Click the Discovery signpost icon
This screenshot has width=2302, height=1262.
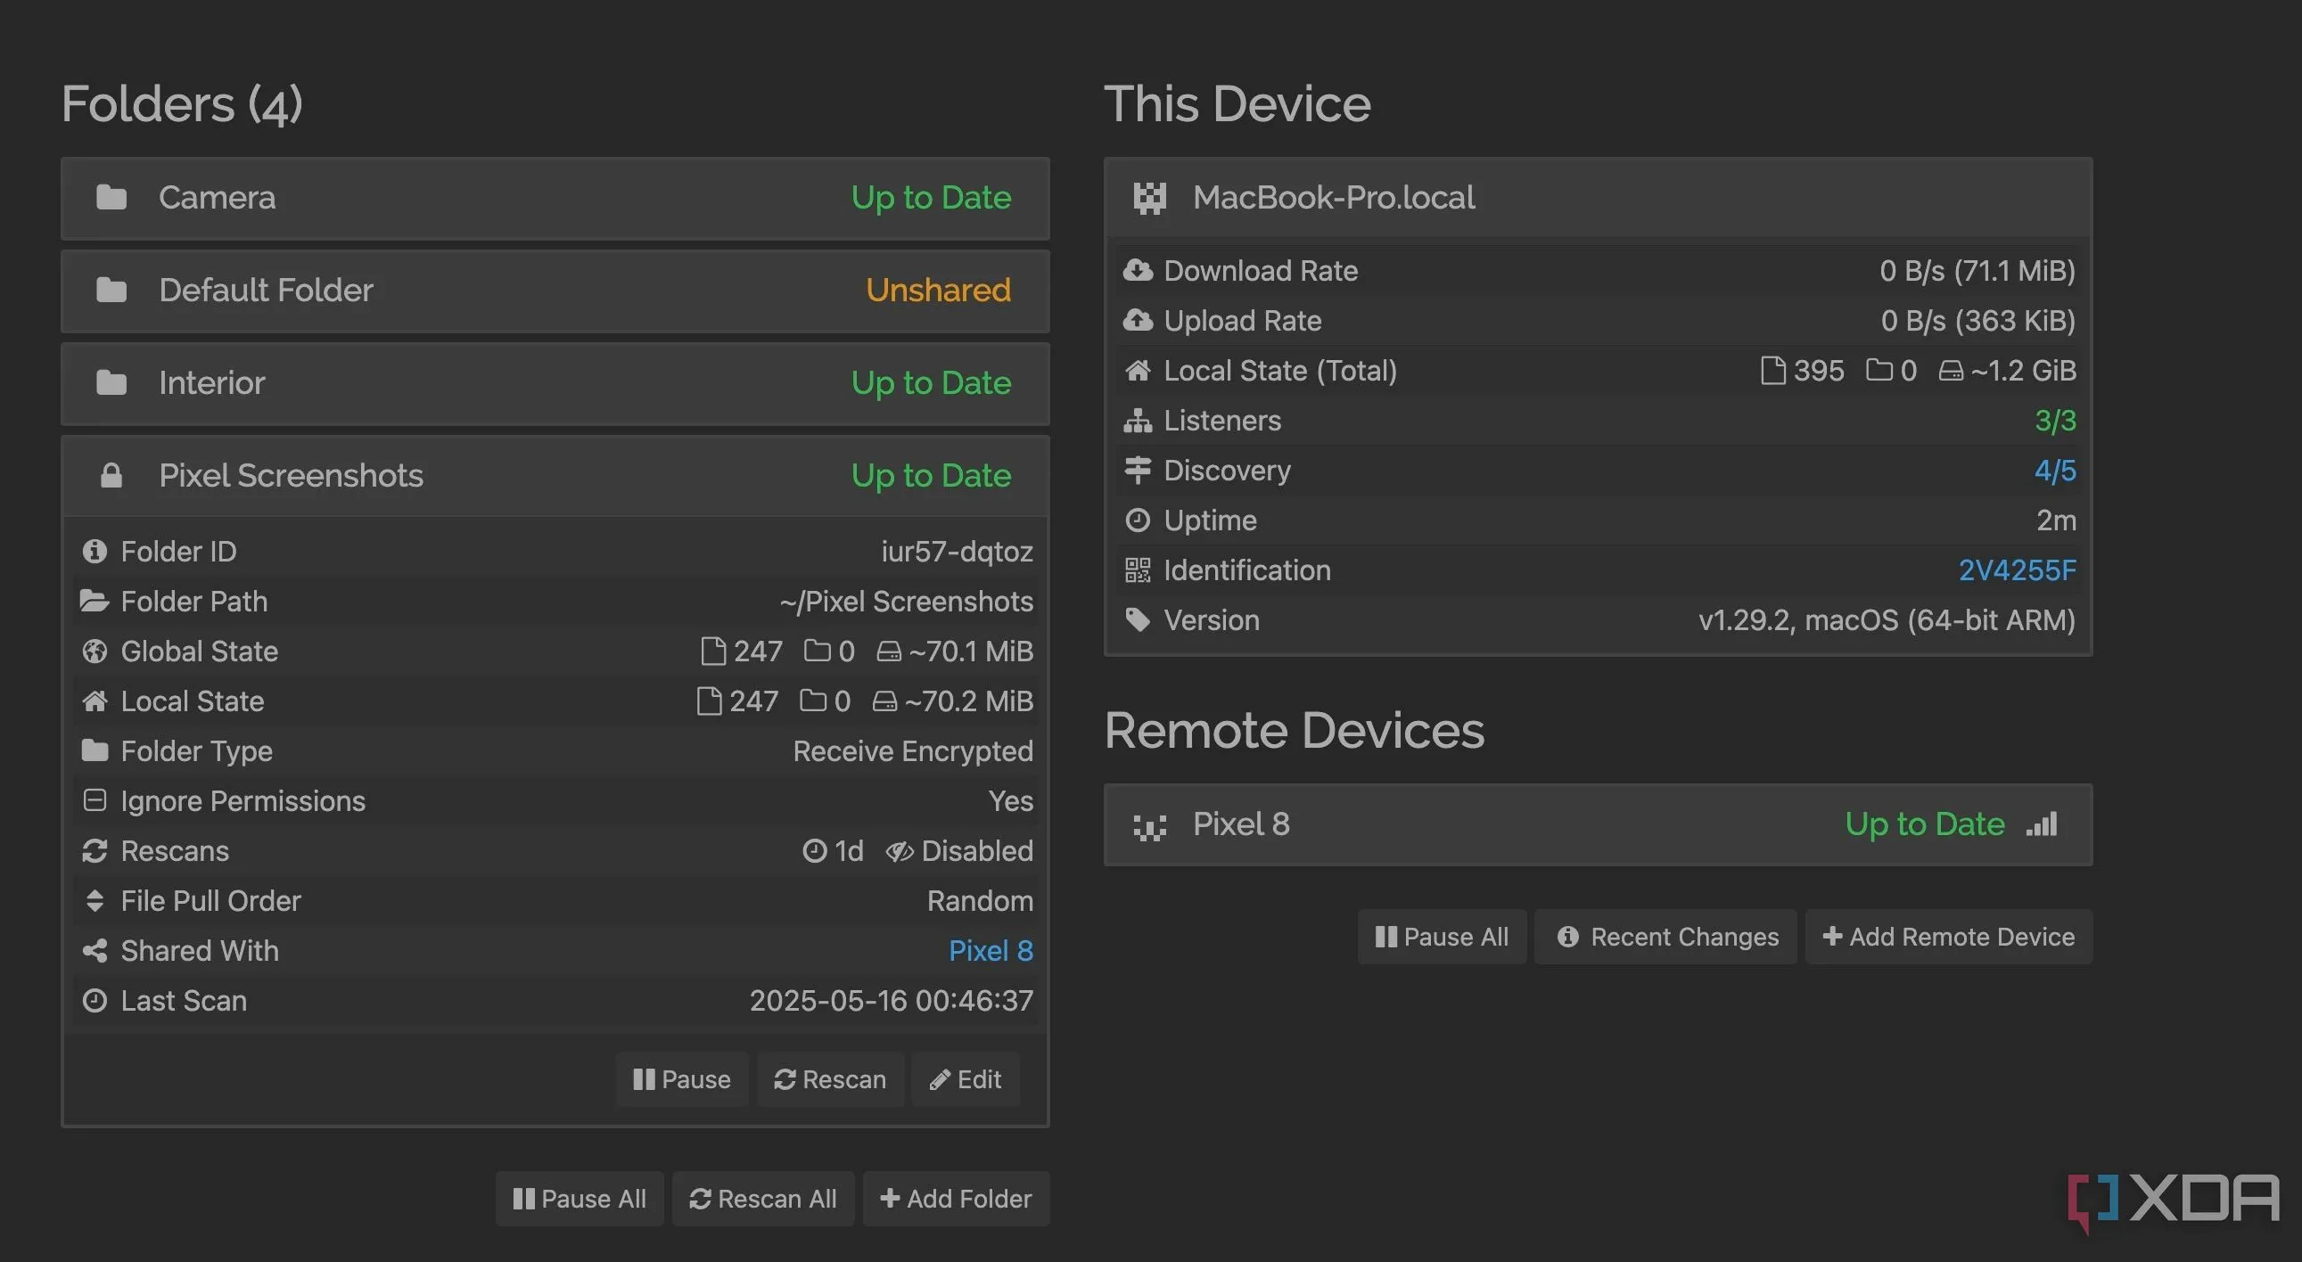tap(1138, 471)
